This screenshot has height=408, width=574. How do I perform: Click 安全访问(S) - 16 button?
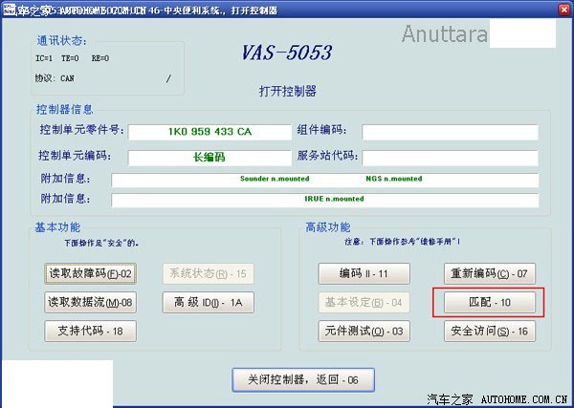coord(490,332)
